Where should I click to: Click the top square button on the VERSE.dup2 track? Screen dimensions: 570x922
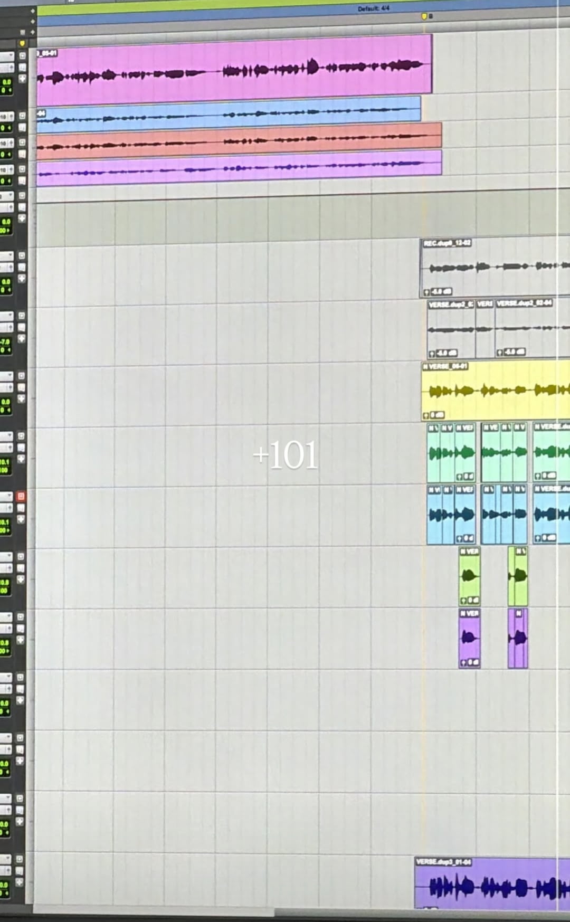(22, 316)
